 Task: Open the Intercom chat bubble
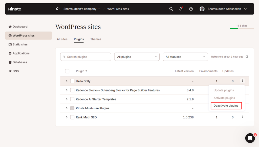click(x=250, y=138)
